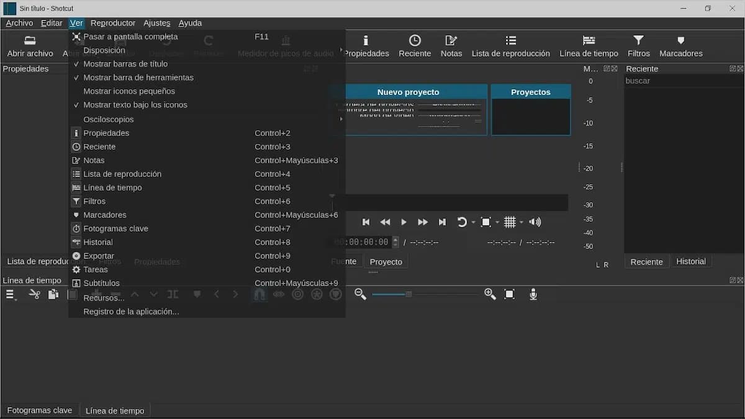Enable Mostrar iconos pequeños
The width and height of the screenshot is (745, 419).
(207, 91)
